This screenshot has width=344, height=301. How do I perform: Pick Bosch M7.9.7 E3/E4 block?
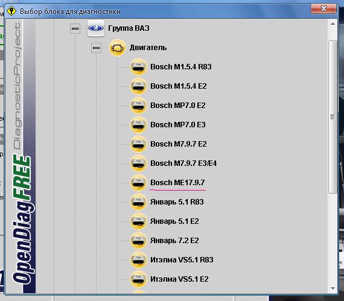(183, 163)
